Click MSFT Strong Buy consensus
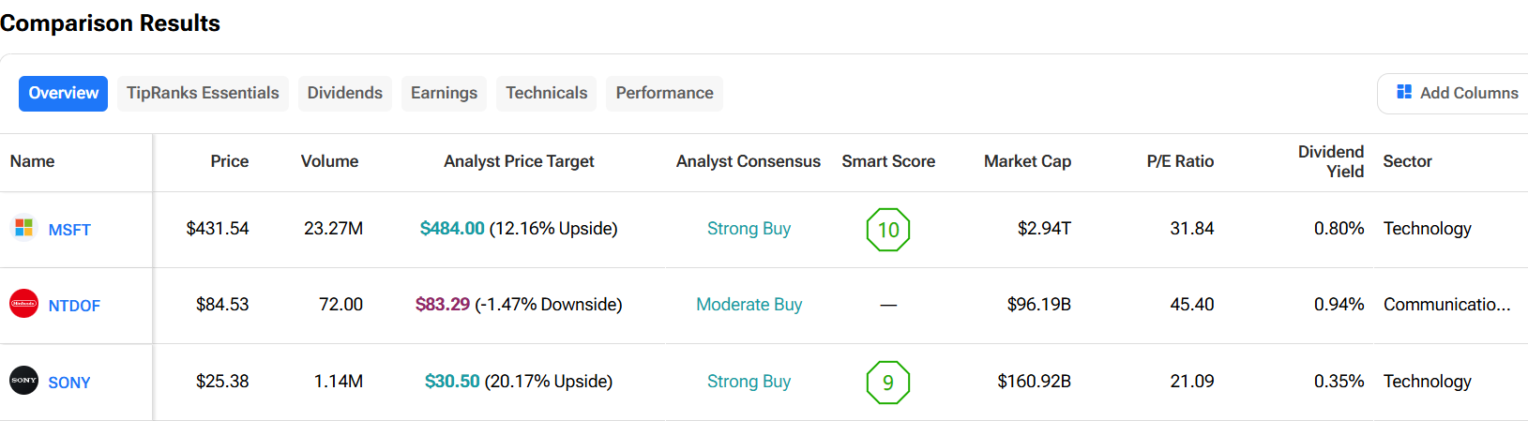1528x421 pixels. tap(749, 229)
